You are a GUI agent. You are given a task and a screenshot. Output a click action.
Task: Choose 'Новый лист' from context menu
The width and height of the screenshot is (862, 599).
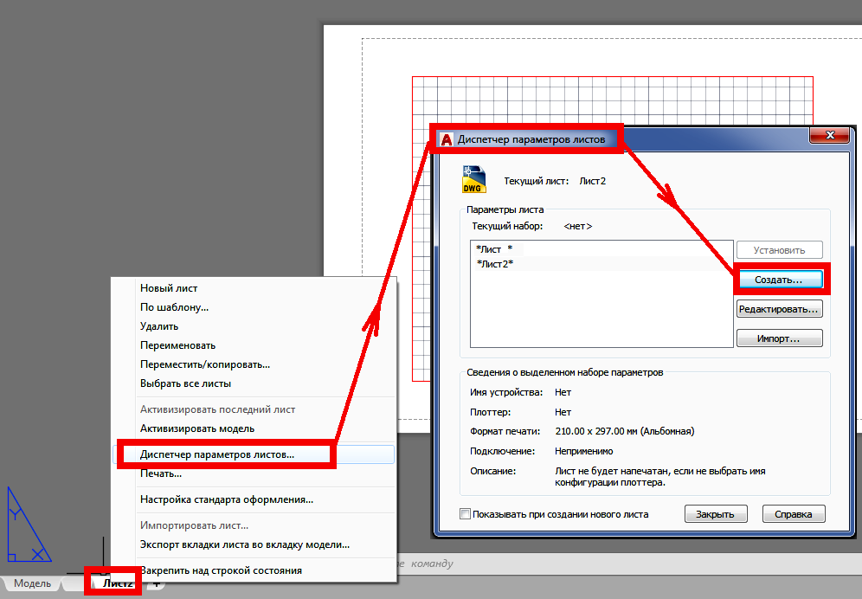pos(169,288)
